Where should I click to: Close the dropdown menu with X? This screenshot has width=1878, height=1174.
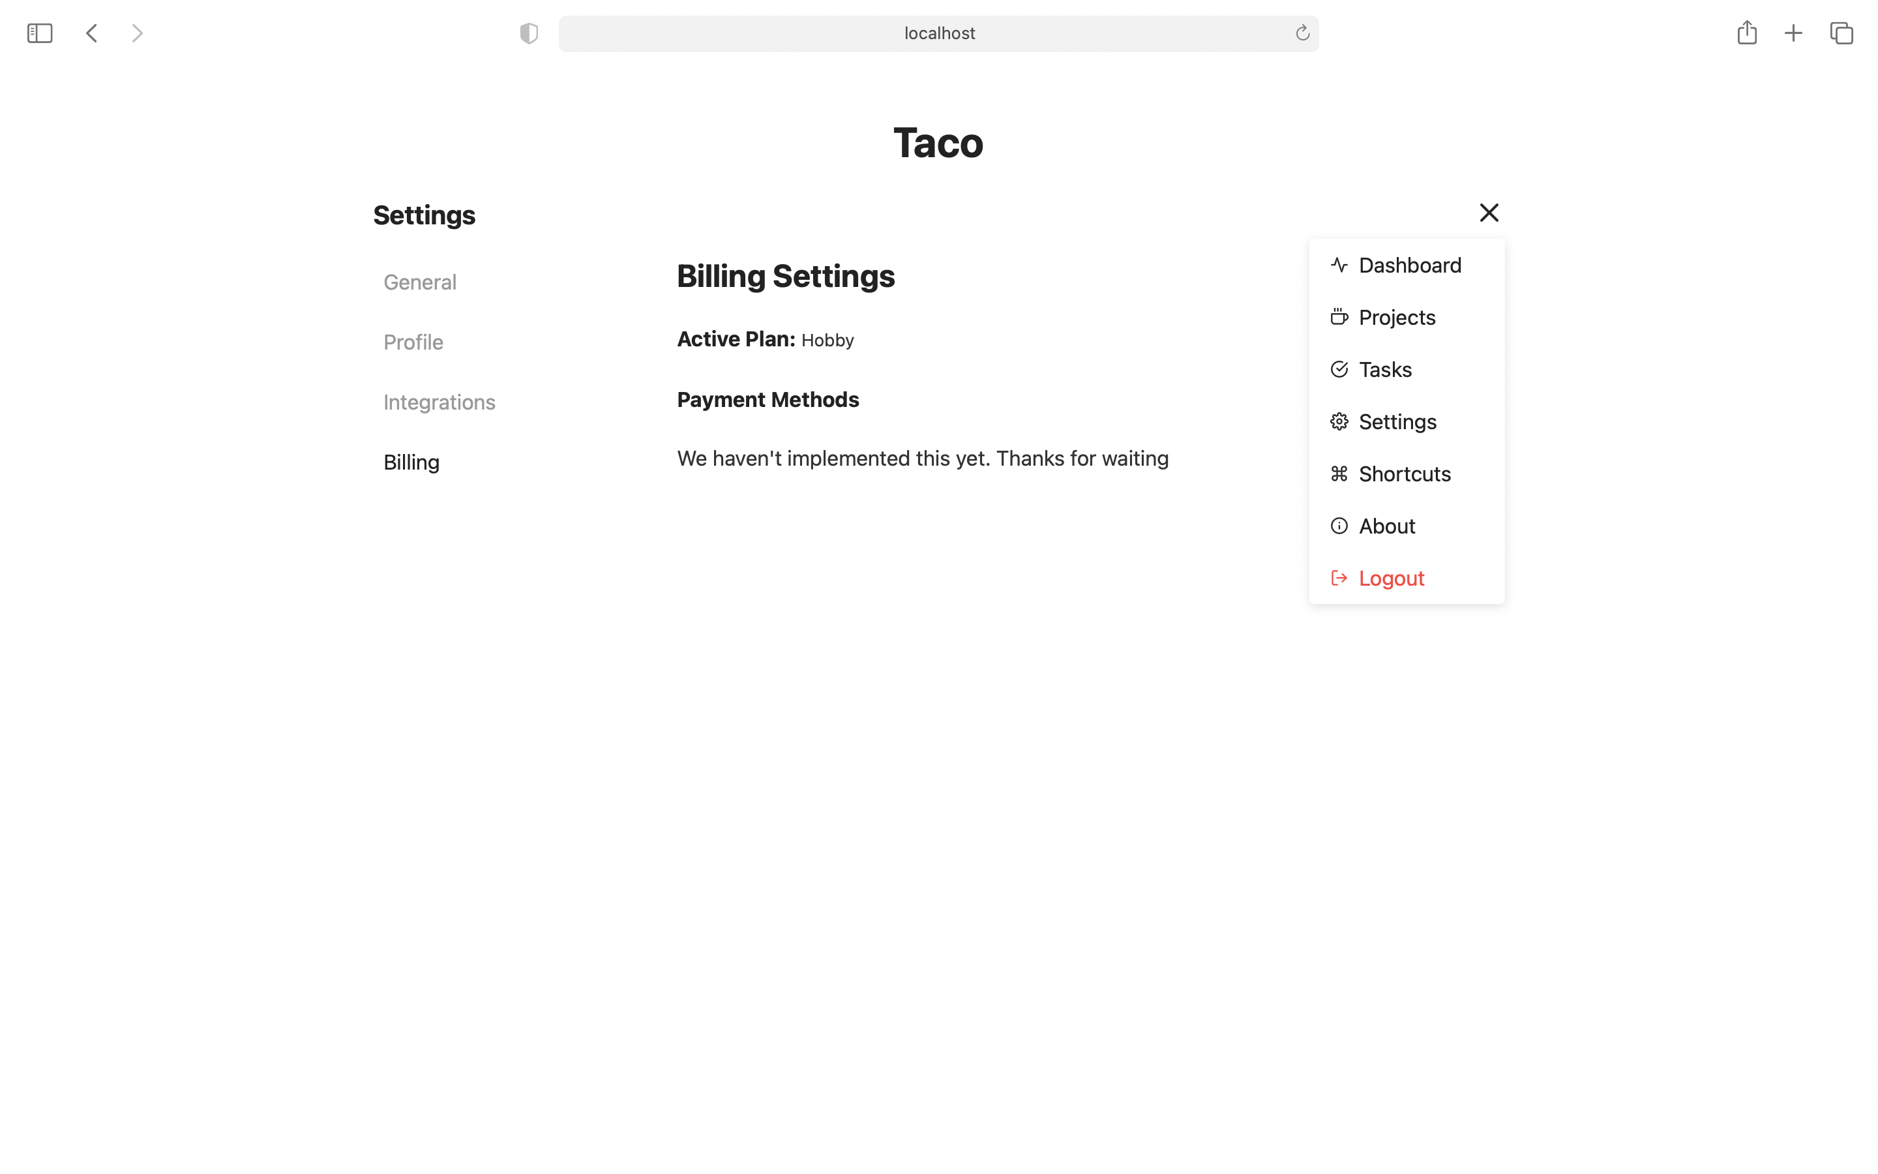tap(1489, 213)
